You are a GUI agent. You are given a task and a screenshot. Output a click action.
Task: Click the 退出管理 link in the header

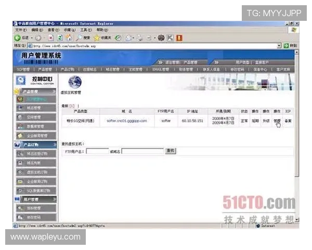172,63
